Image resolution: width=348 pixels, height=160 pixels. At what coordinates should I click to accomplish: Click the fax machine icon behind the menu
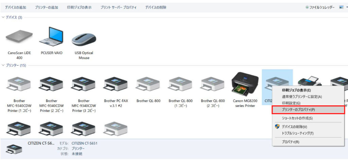[x=310, y=81]
